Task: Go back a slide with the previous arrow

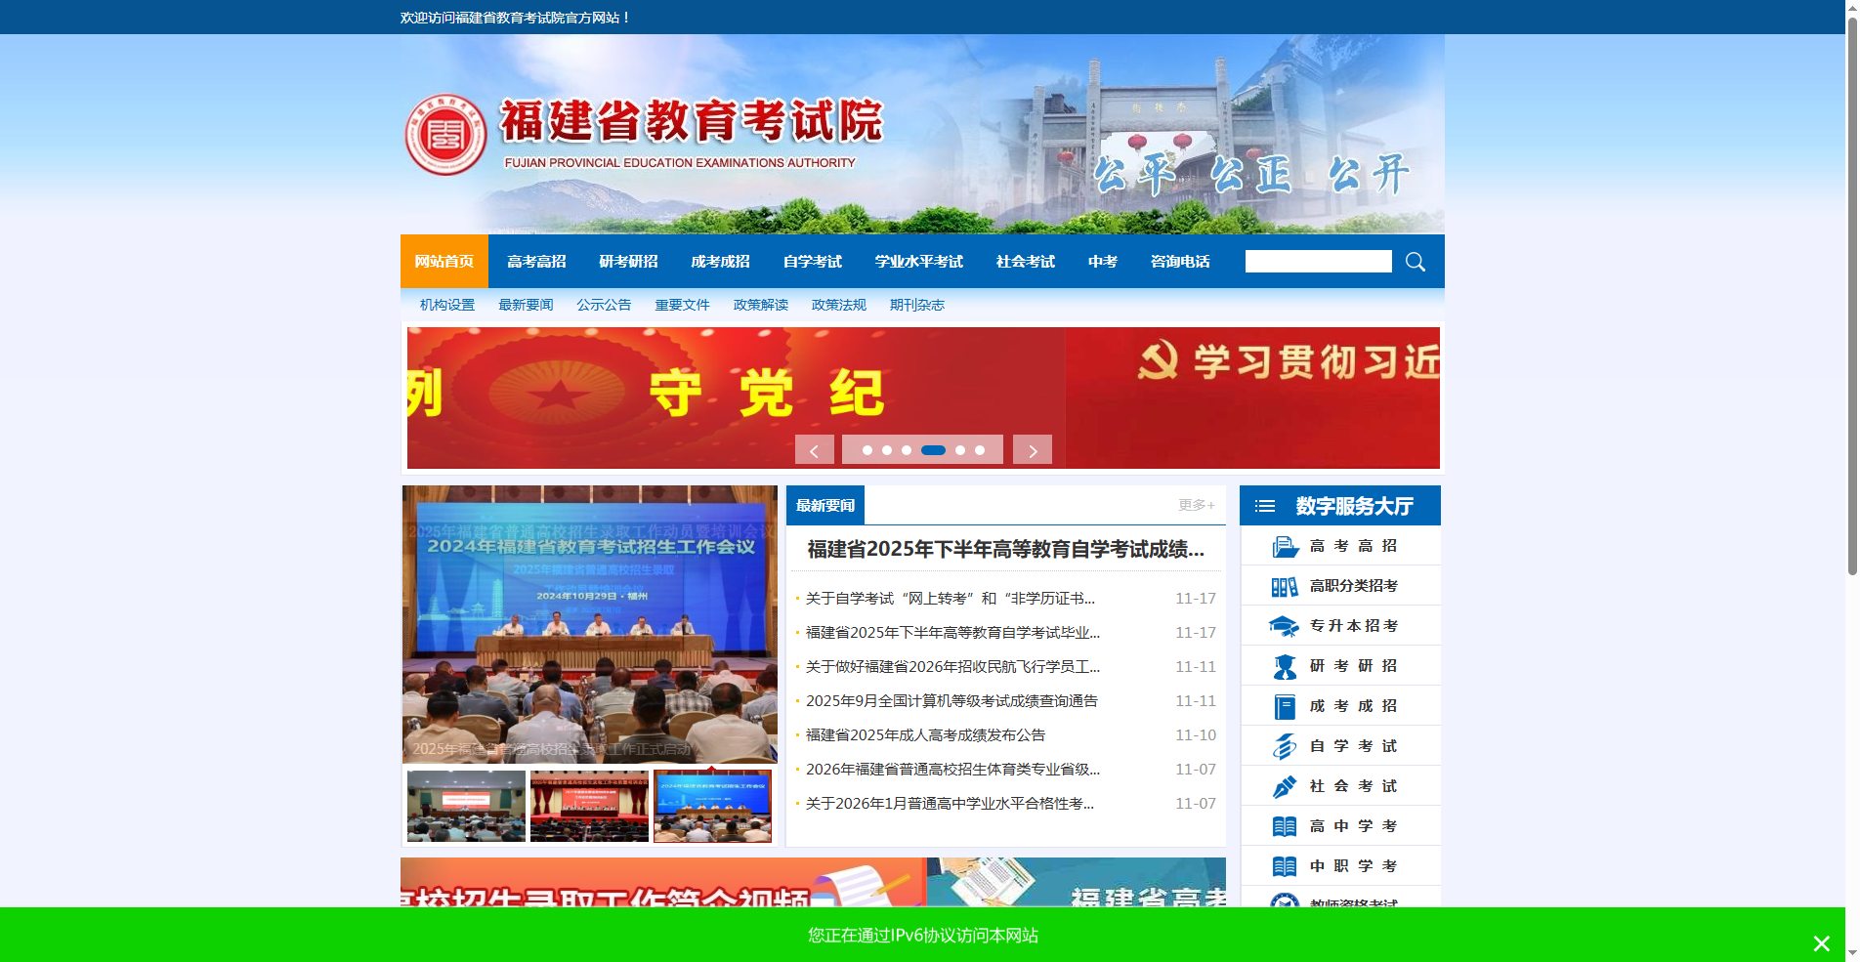Action: 814,449
